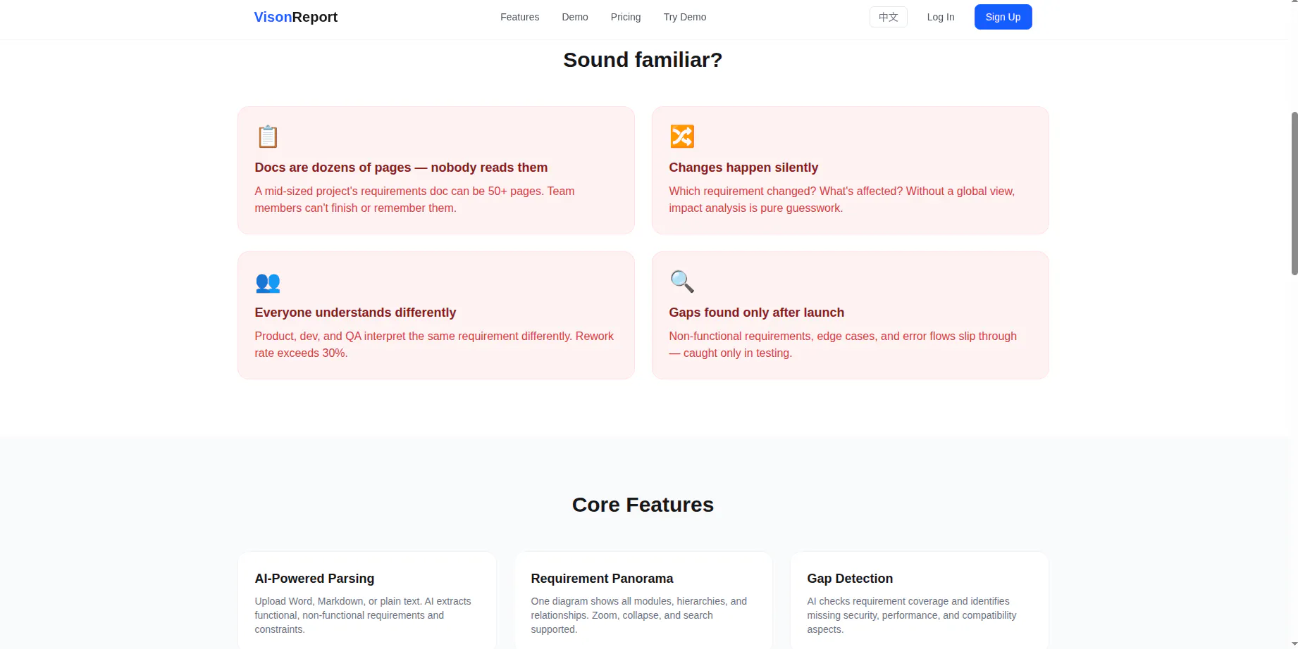Click the two people icon above Everyone understands differently
Image resolution: width=1298 pixels, height=649 pixels.
click(268, 282)
